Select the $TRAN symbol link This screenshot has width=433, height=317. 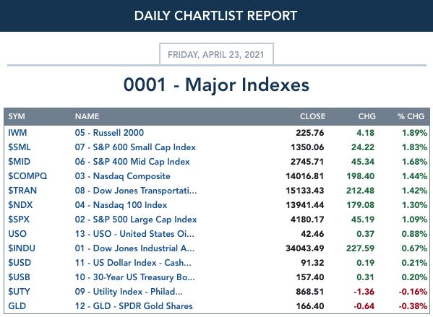coord(22,191)
